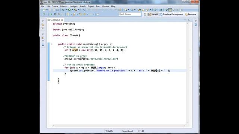This screenshot has height=134, width=239.
Task: Maximize the editor area
Action: point(189,20)
